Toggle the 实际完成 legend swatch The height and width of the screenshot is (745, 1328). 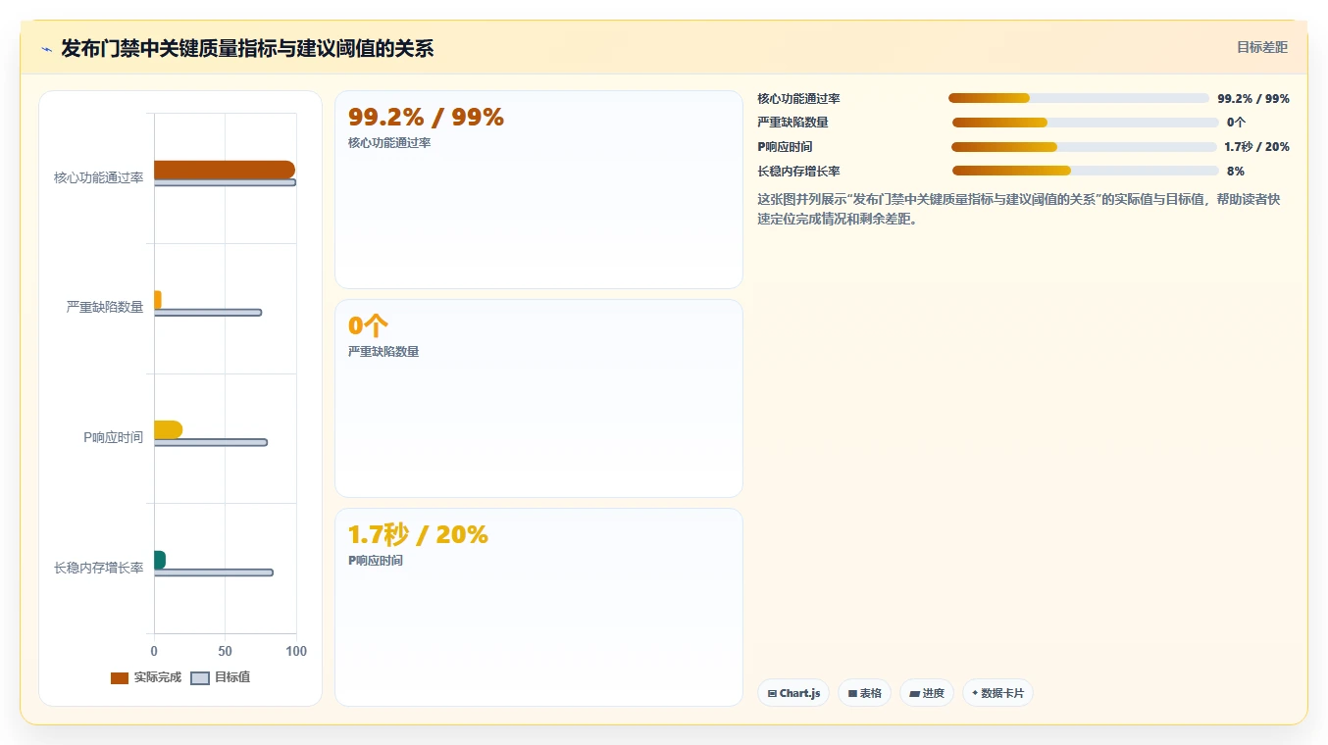120,678
